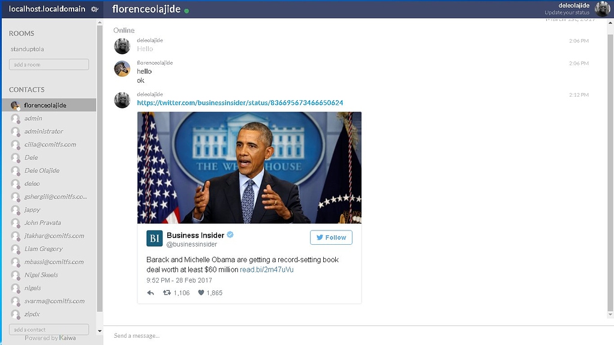614x345 pixels.
Task: Click the verified badge next to Business Insider
Action: 230,235
